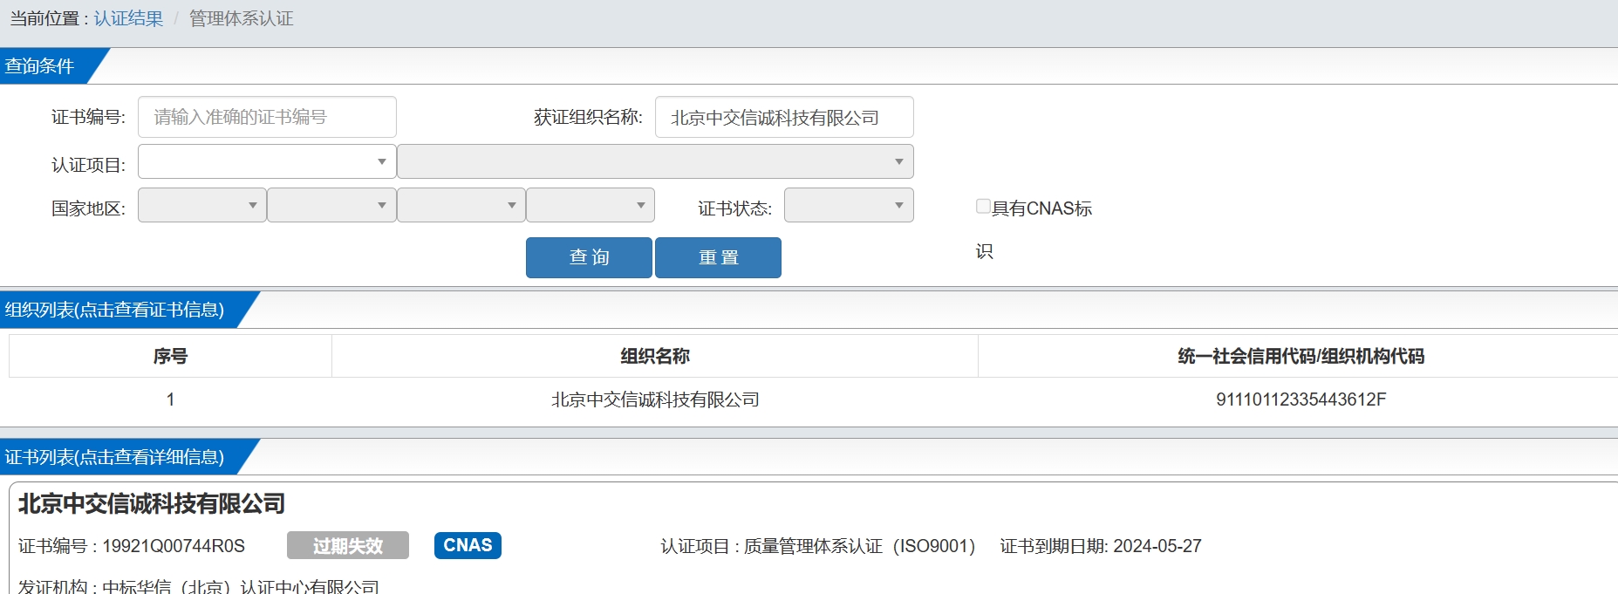The image size is (1618, 594).
Task: Open the second 国家地区 dropdown
Action: pos(331,205)
